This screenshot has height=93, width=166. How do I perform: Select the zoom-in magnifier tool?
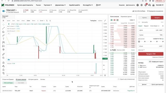tap(3, 58)
